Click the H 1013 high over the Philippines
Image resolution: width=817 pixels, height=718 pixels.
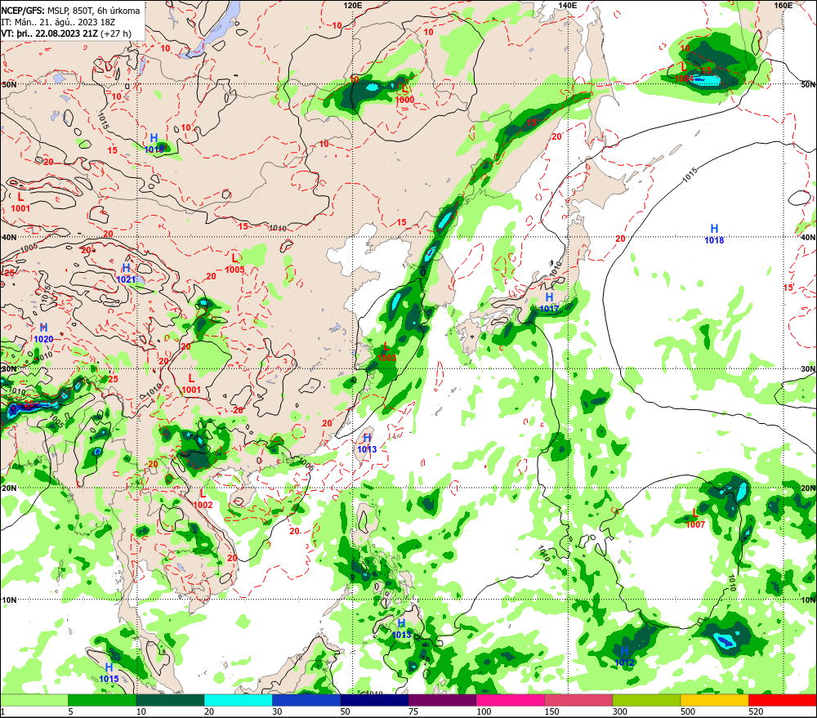pos(401,629)
